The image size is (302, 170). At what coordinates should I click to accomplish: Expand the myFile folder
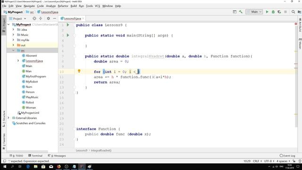[x=13, y=40]
